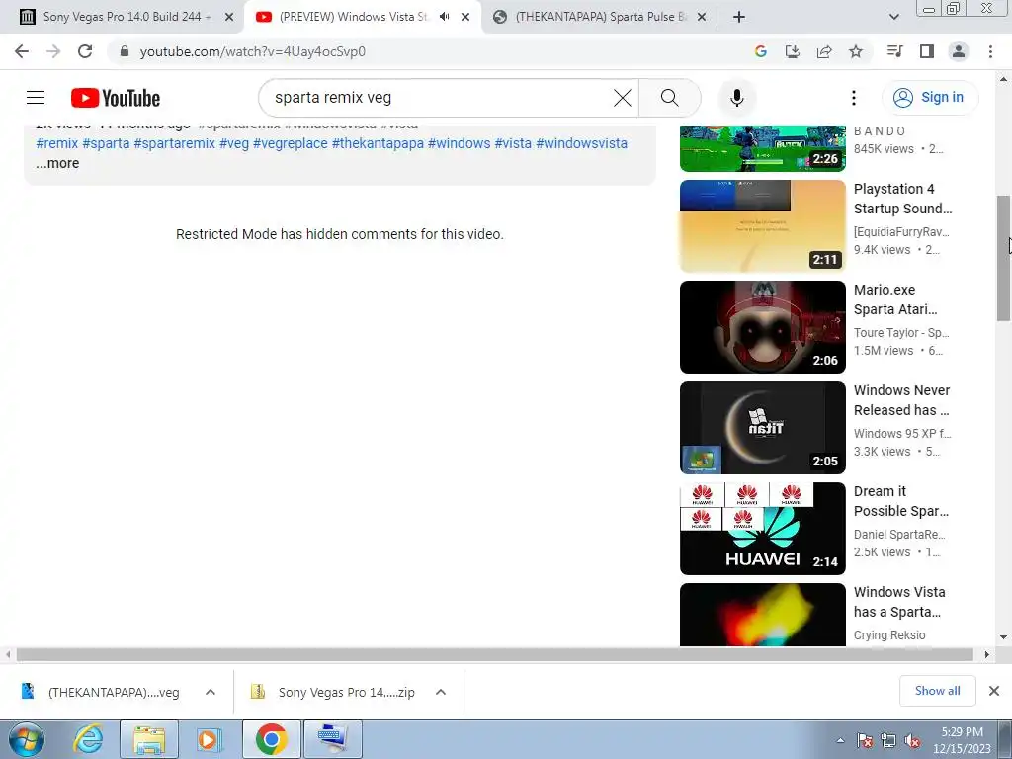
Task: Open Chrome's three-dot menu
Action: coord(990,51)
